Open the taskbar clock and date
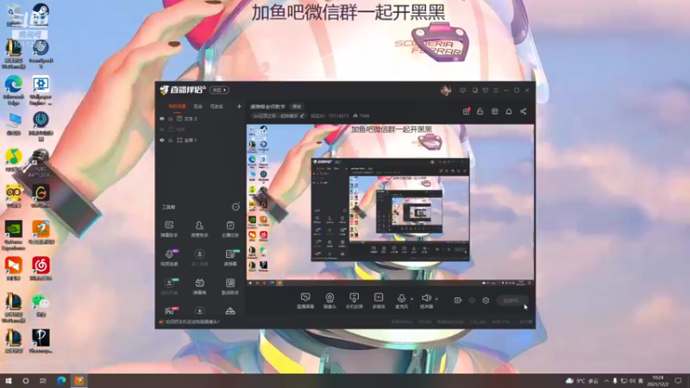This screenshot has width=690, height=388. 658,380
